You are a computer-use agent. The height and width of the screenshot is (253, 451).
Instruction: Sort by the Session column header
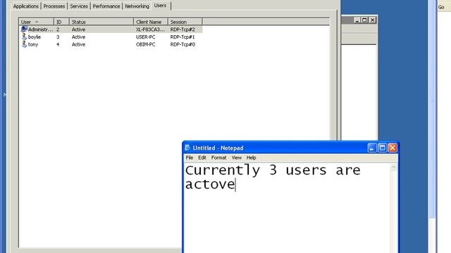[x=185, y=22]
